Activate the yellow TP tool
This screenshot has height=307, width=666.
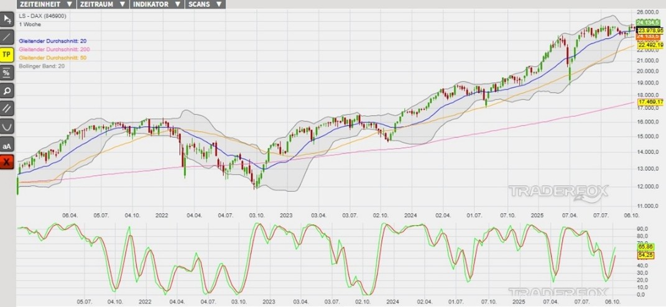[x=7, y=55]
